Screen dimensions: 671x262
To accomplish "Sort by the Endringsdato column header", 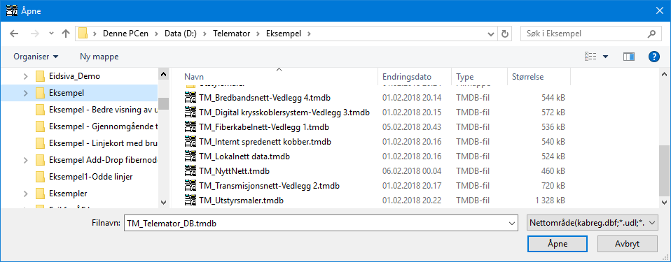I will coord(415,77).
